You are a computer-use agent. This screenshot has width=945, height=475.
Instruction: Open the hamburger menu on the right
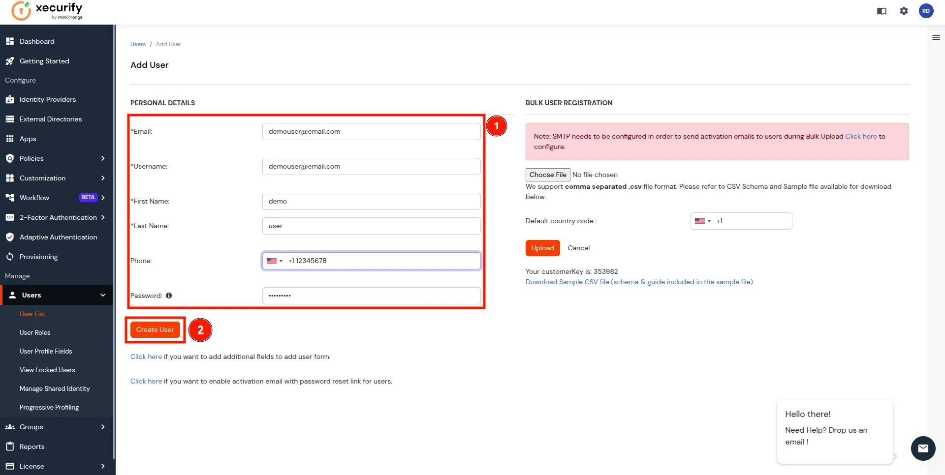point(936,37)
